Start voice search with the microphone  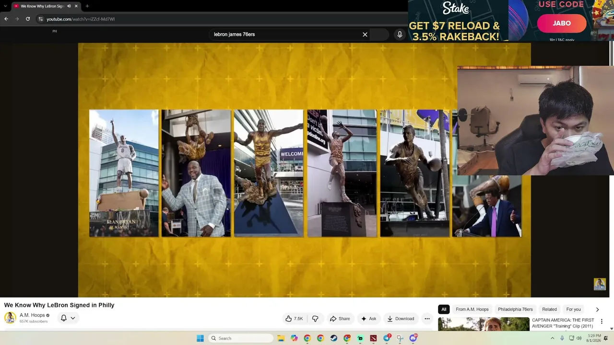pos(400,34)
